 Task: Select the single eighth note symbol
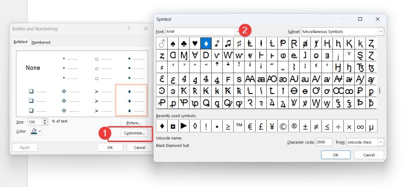pos(217,44)
